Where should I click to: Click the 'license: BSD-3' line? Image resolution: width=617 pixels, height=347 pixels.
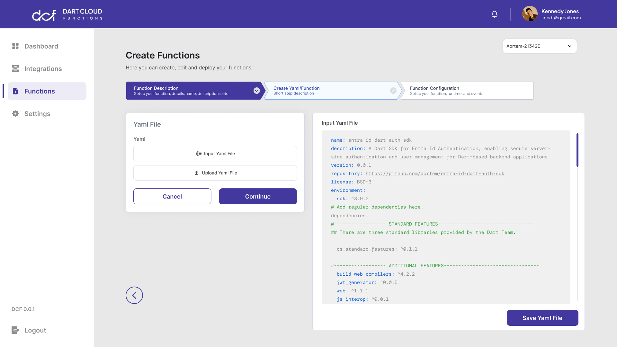(x=351, y=182)
